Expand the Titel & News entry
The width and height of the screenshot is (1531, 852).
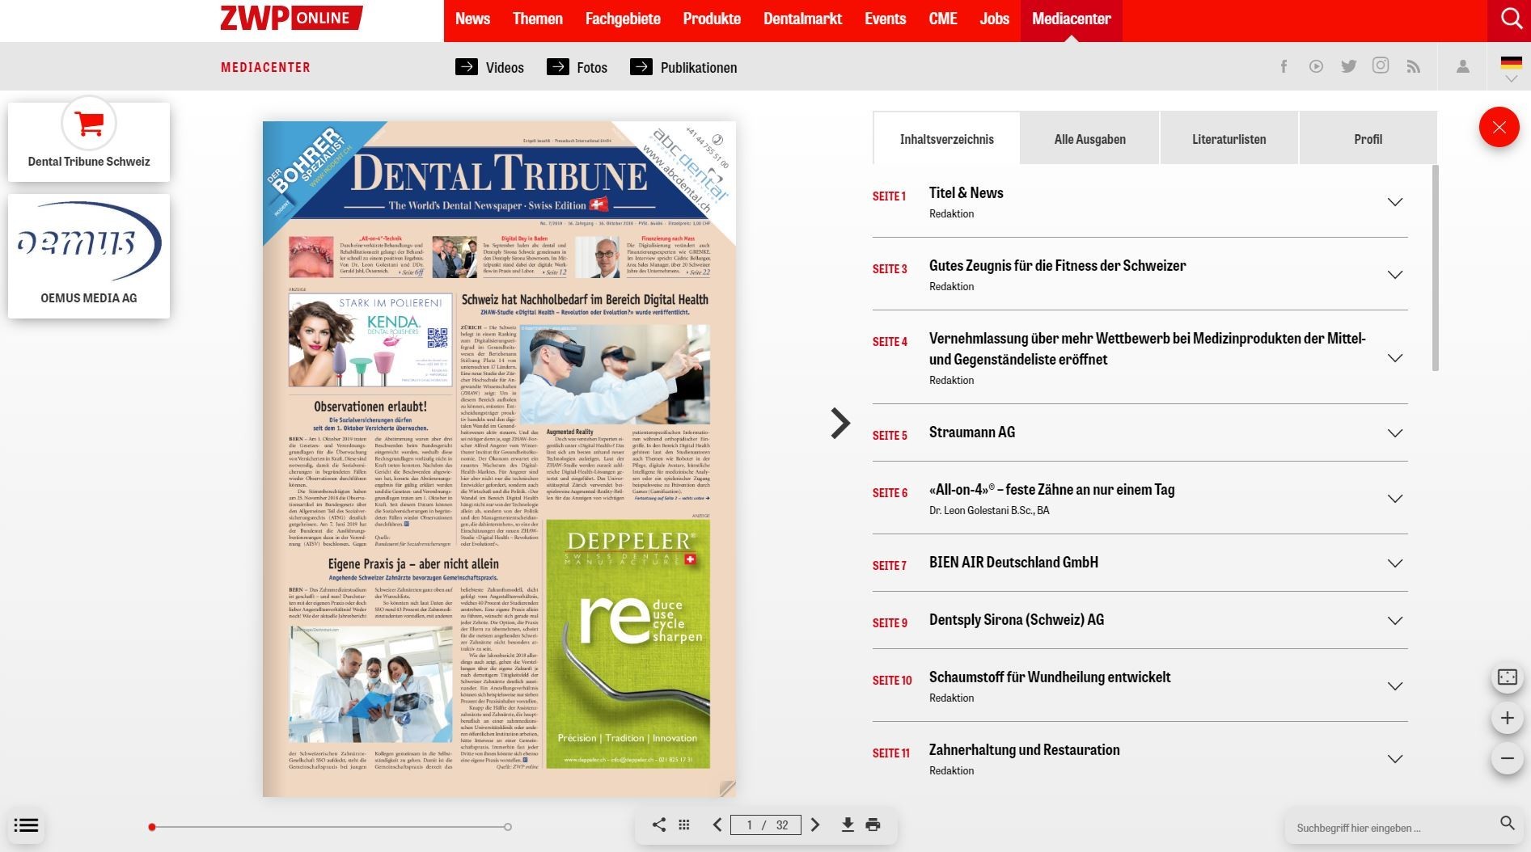pyautogui.click(x=1394, y=202)
